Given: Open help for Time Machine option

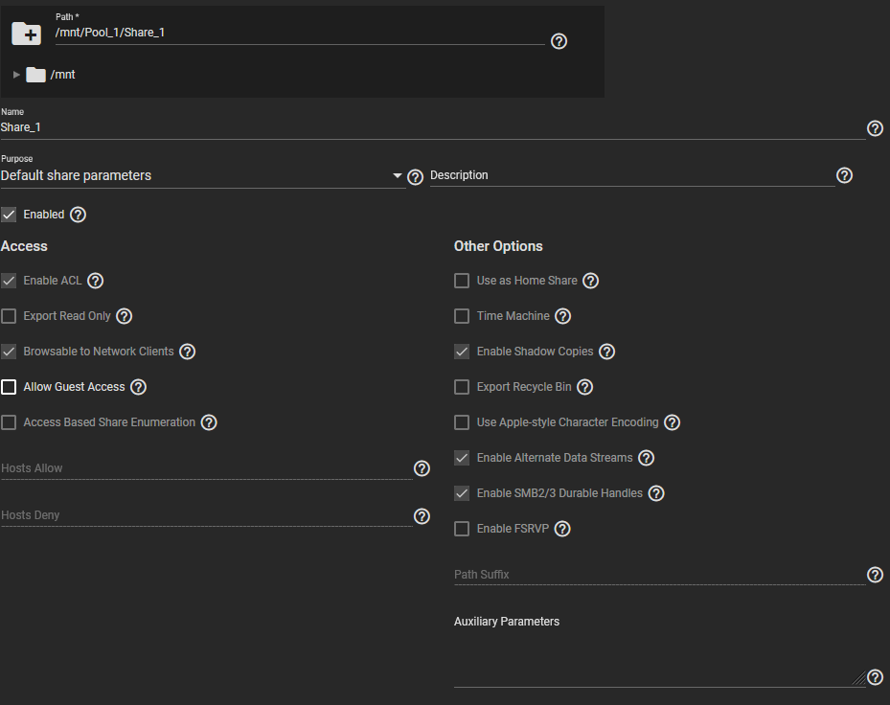Looking at the screenshot, I should point(563,316).
